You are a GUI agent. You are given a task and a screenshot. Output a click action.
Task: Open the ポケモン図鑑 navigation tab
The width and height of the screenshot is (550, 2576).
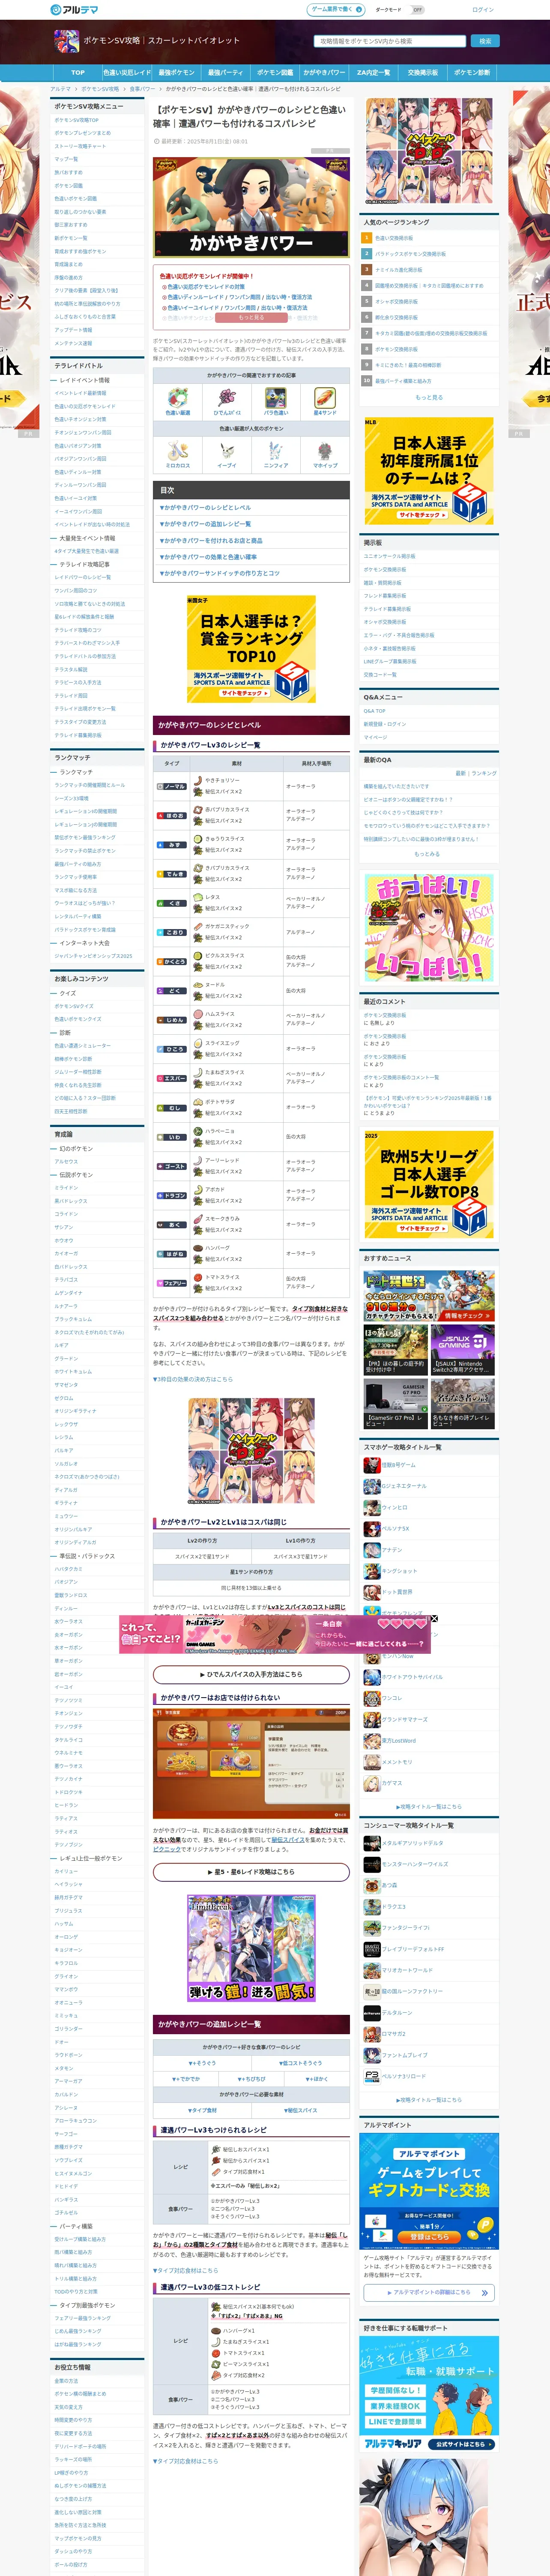coord(275,73)
